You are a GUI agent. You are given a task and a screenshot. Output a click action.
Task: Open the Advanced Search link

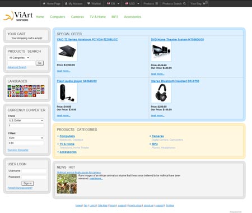[x=17, y=67]
